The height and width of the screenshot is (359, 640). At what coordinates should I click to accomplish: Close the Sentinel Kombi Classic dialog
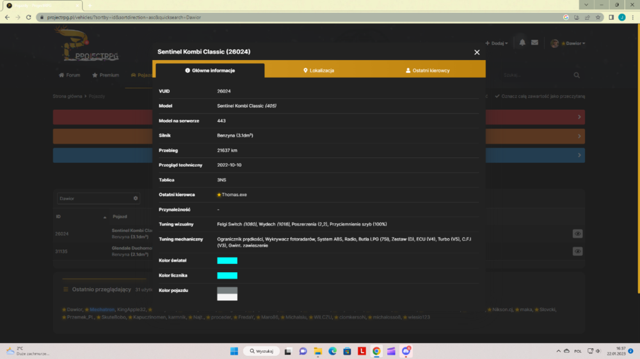pyautogui.click(x=477, y=52)
